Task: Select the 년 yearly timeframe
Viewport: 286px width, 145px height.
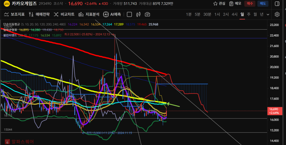Action: pos(262,14)
